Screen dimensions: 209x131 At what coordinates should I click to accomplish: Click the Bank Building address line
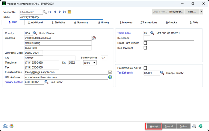point(58,43)
